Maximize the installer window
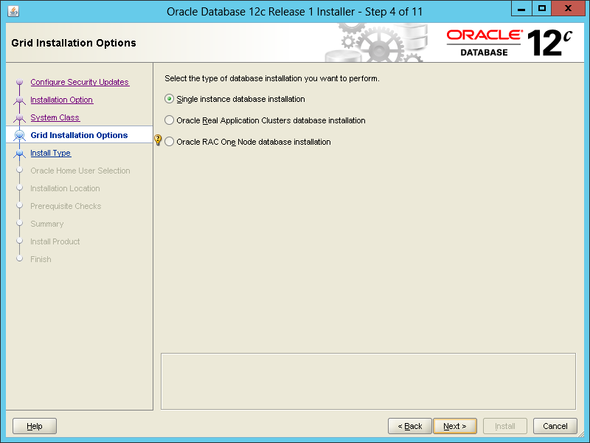The image size is (590, 443). coord(542,8)
